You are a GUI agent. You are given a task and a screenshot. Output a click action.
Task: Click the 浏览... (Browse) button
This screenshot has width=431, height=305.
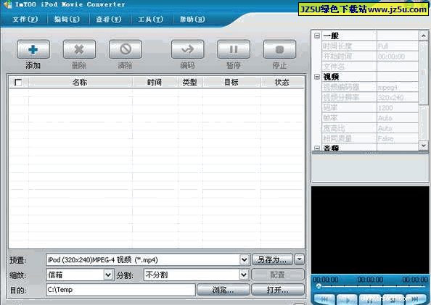pos(223,290)
